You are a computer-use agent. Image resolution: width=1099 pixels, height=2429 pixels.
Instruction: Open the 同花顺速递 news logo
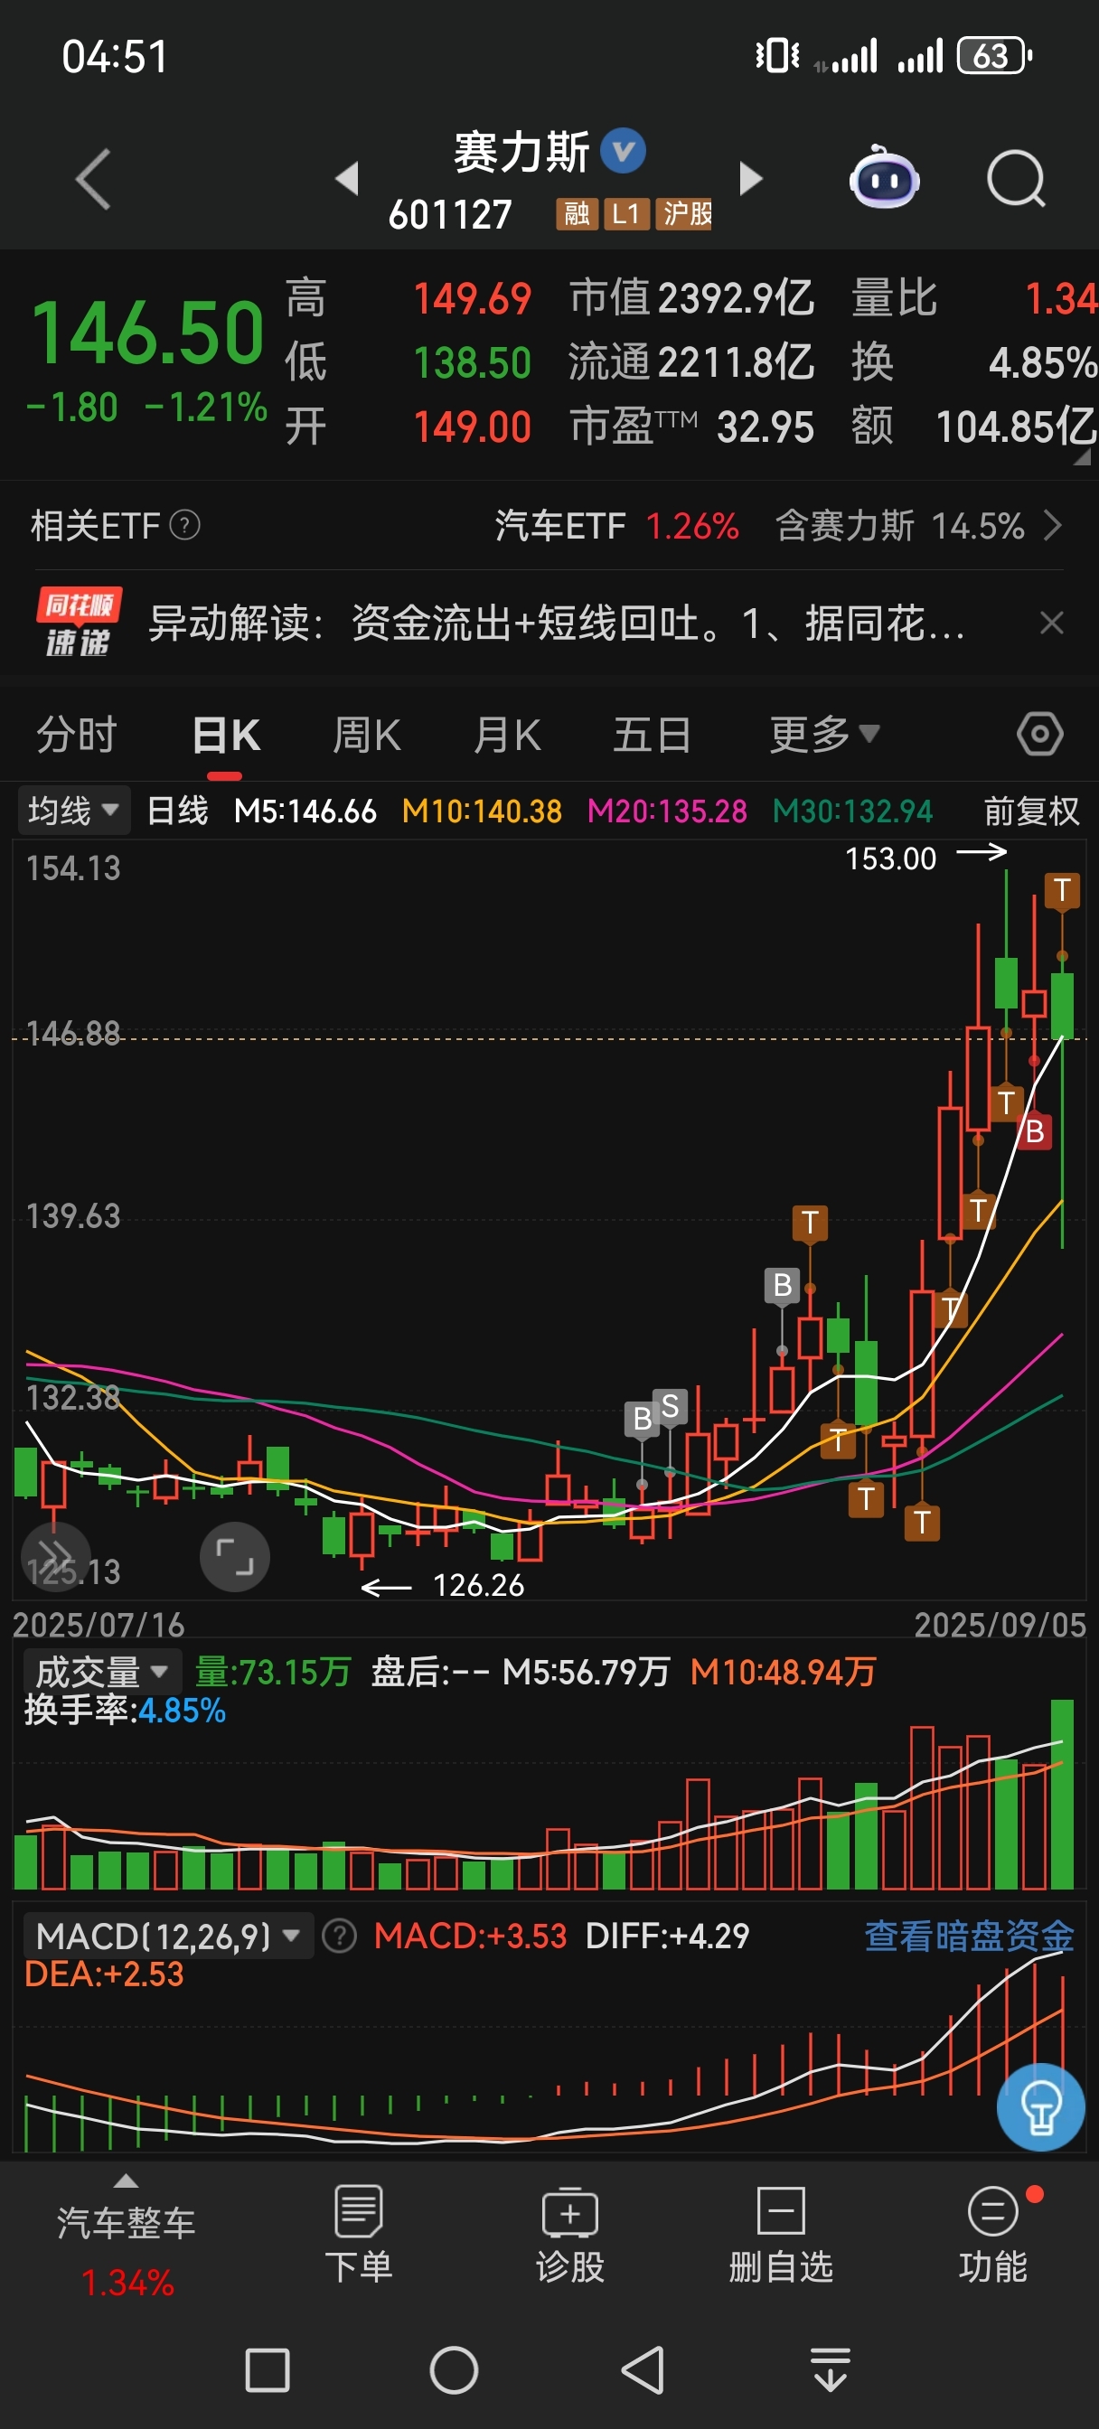coord(79,623)
